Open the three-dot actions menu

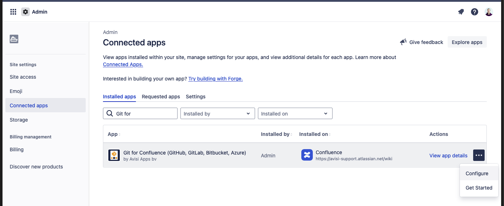click(x=479, y=155)
